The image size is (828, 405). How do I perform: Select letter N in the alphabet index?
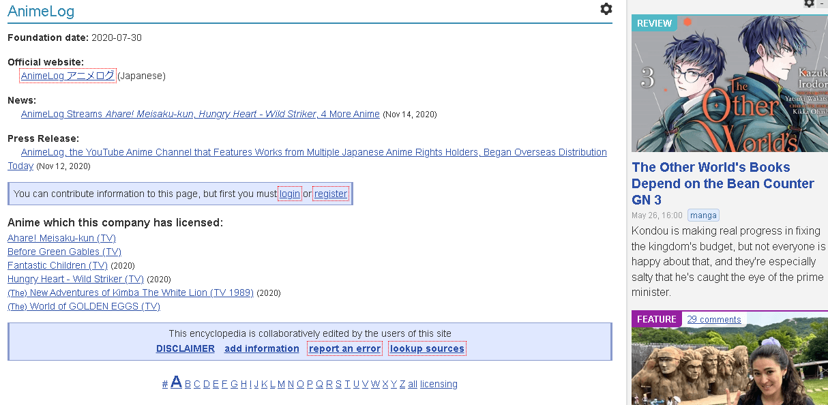pyautogui.click(x=291, y=384)
